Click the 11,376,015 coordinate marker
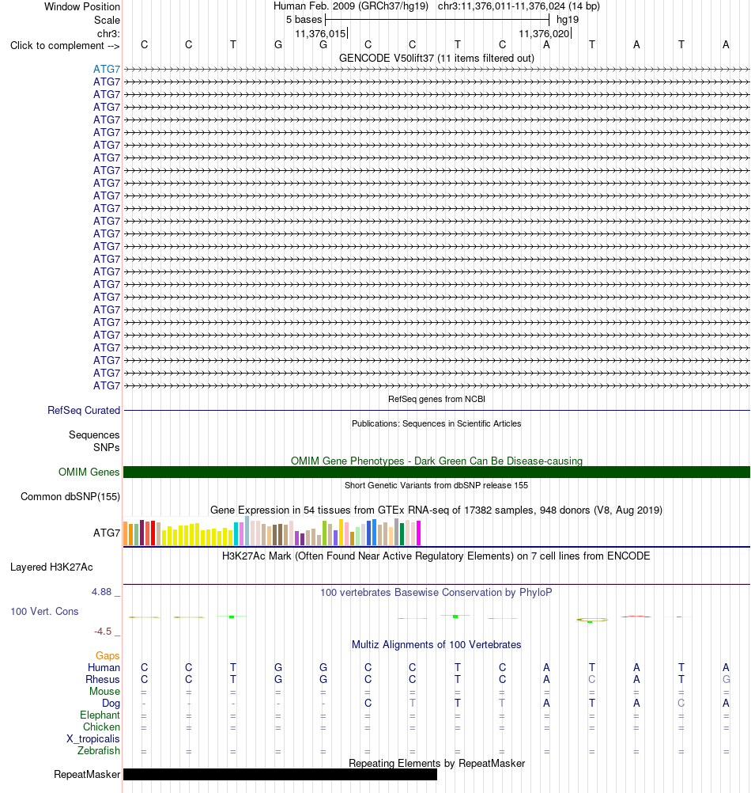The height and width of the screenshot is (793, 751). 320,33
